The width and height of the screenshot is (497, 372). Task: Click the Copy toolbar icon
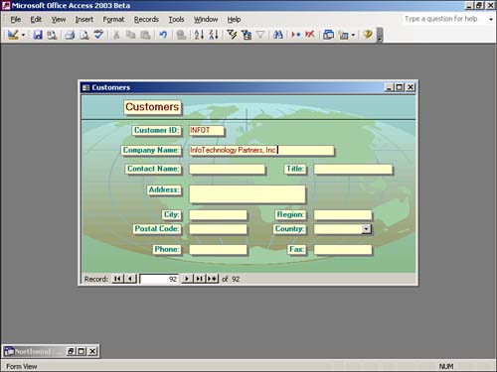point(131,35)
